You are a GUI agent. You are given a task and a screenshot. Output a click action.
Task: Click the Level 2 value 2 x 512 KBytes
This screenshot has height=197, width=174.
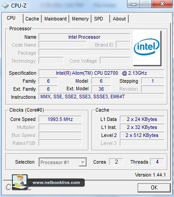(x=142, y=135)
